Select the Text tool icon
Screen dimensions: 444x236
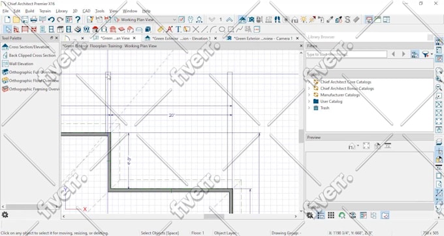(x=178, y=29)
